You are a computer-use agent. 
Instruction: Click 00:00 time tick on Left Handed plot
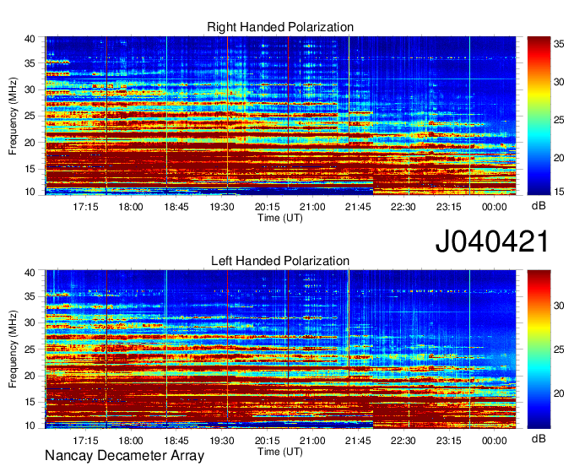(494, 441)
